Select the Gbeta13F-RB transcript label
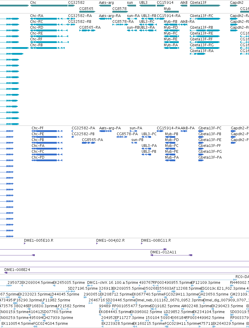The height and width of the screenshot is (328, 249). 202,28
